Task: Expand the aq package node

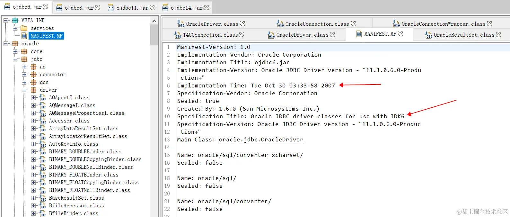Action: tap(24, 67)
